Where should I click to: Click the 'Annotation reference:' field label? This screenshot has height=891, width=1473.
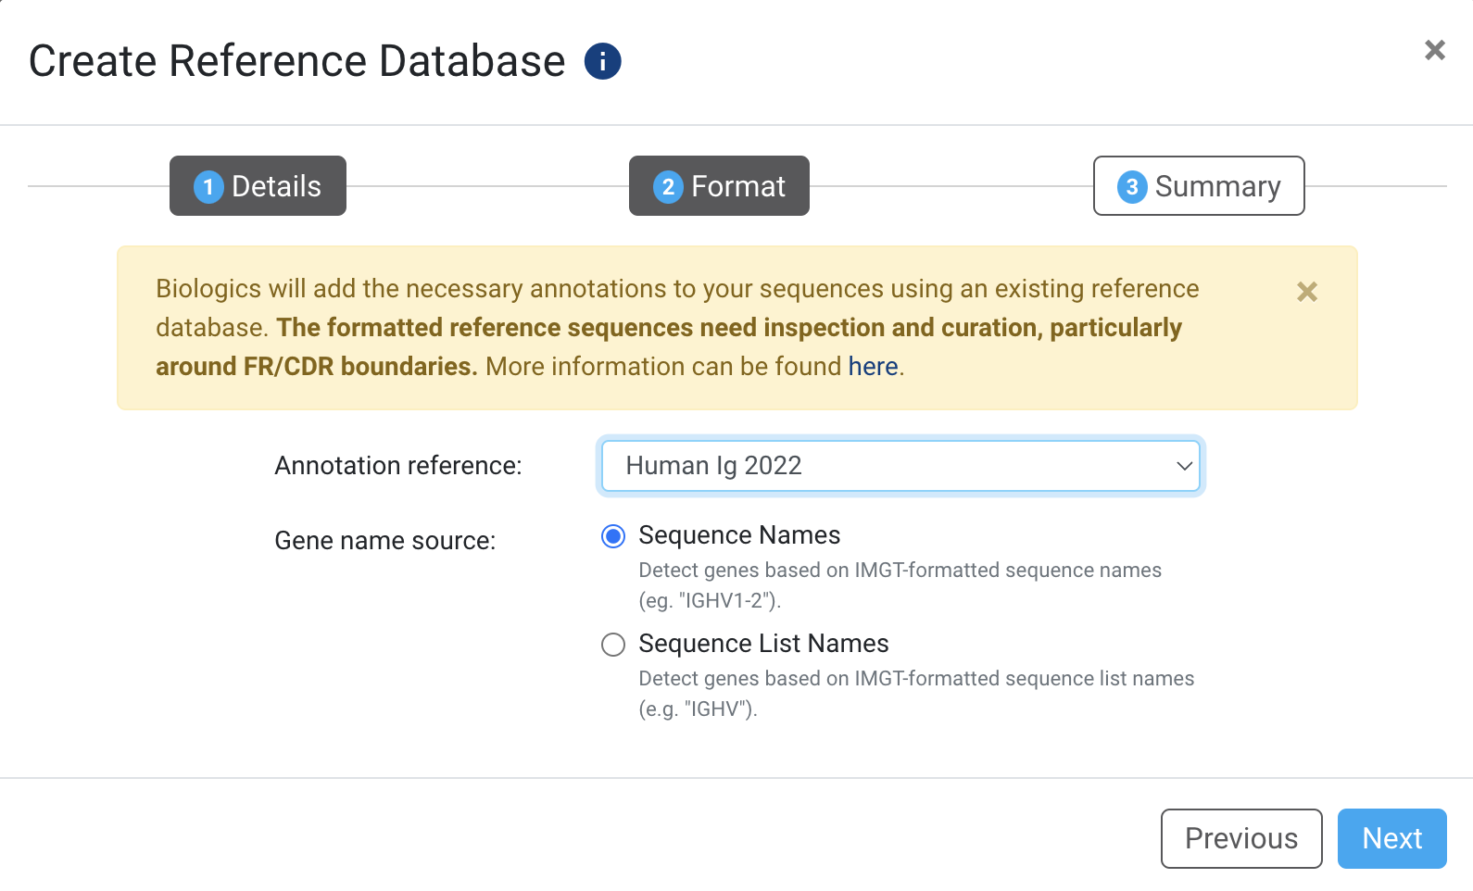click(x=398, y=466)
